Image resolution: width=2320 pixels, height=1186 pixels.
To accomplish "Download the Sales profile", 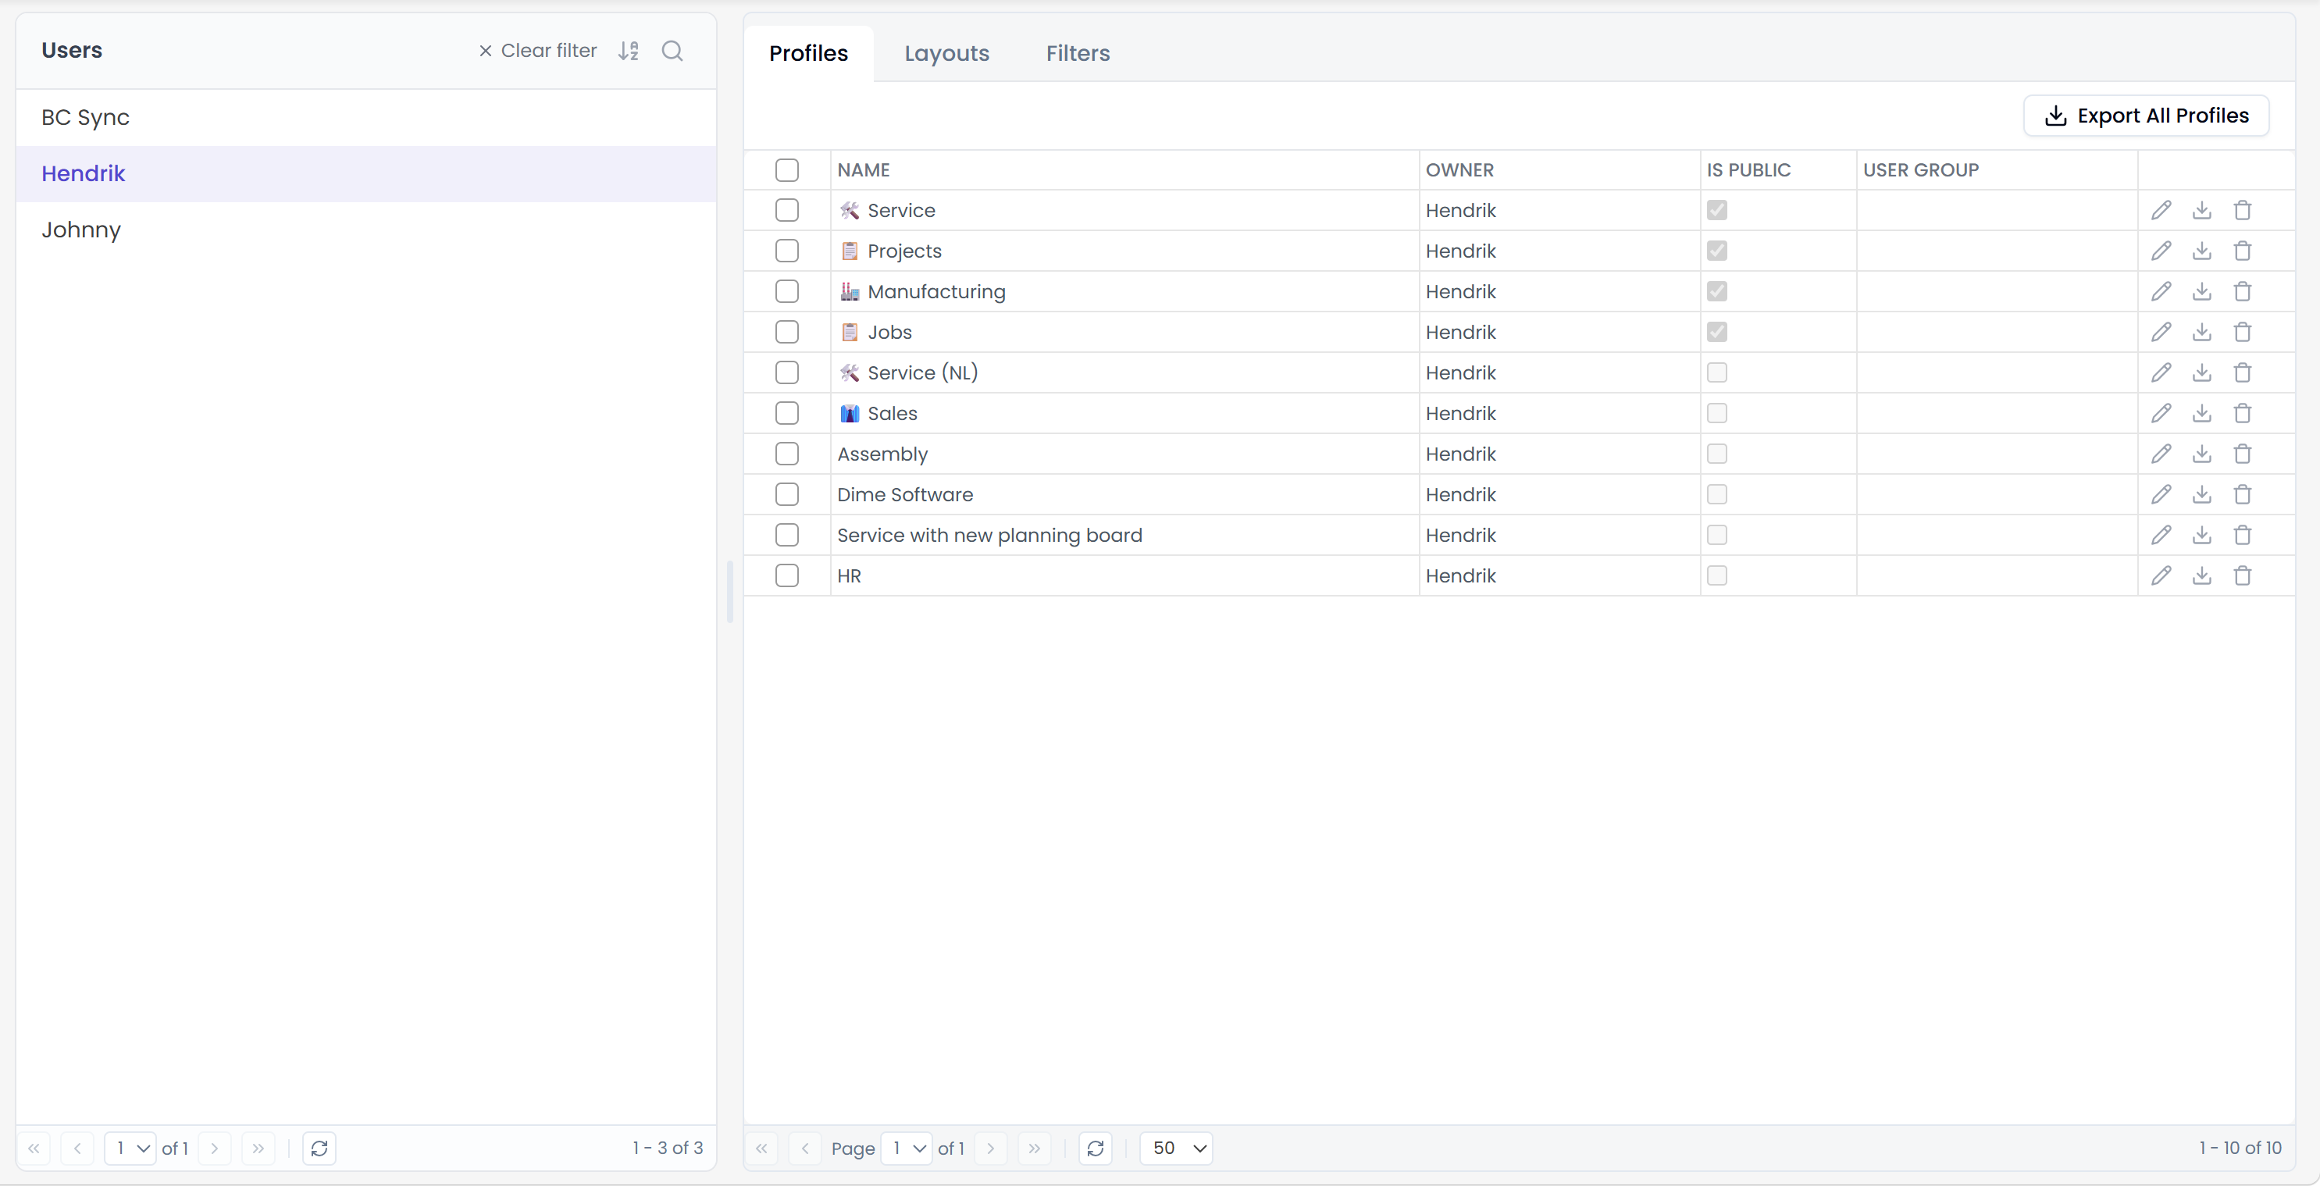I will 2201,412.
